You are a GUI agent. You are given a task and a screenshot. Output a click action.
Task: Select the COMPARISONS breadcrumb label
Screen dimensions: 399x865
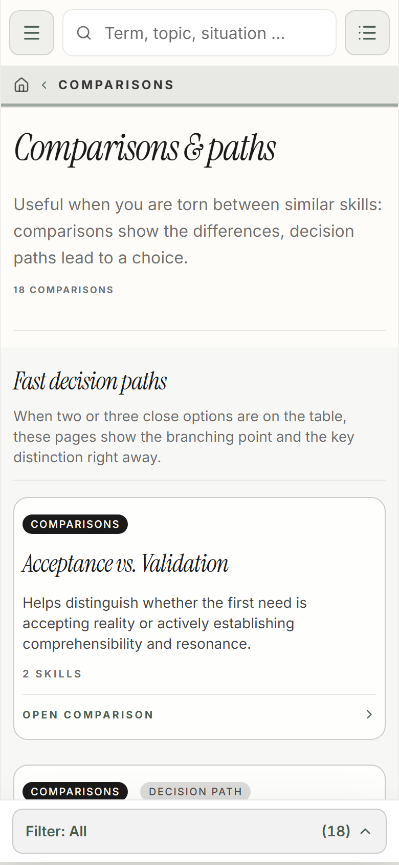[x=116, y=85]
